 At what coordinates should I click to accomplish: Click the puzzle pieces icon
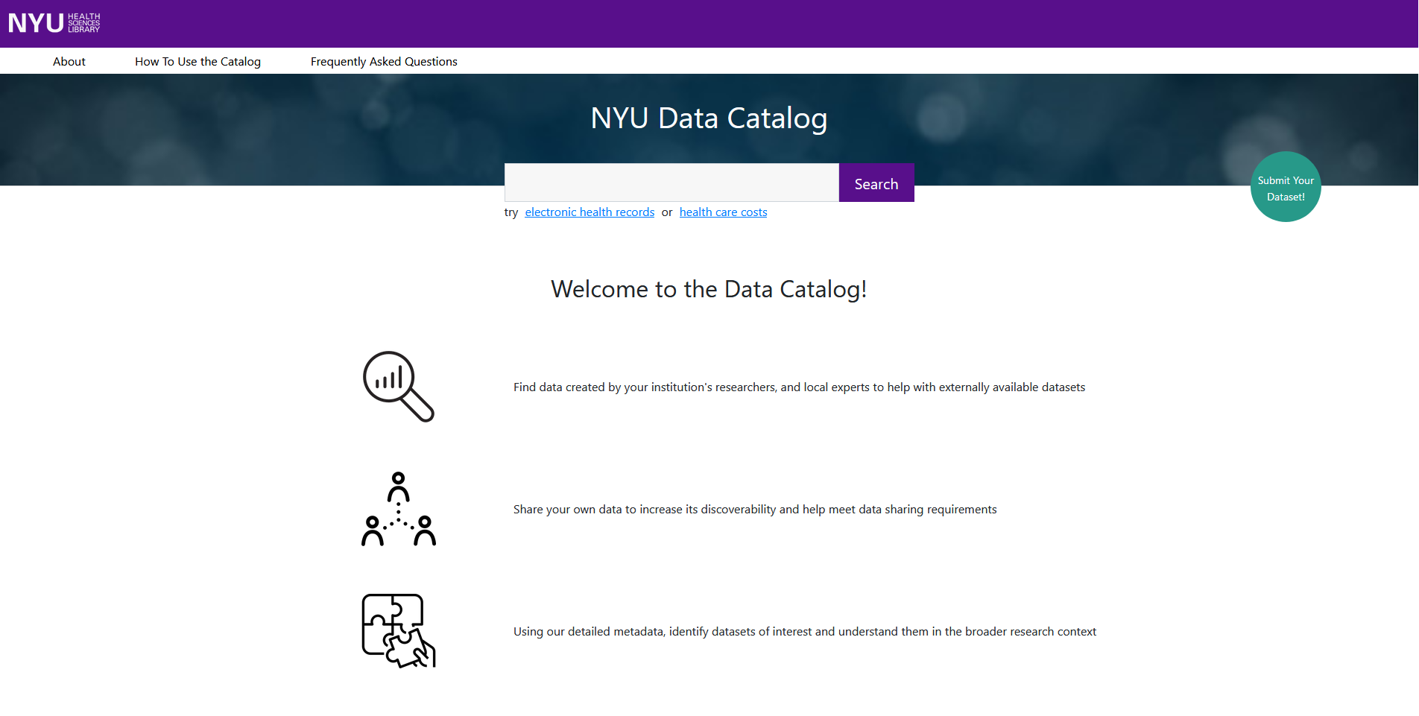(398, 630)
